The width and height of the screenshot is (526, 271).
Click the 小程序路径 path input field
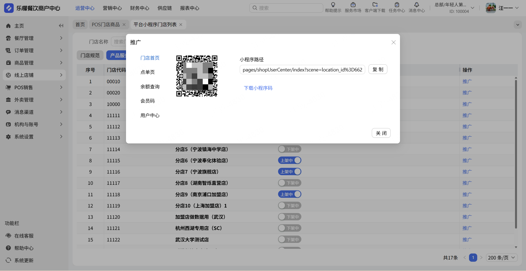pos(302,70)
